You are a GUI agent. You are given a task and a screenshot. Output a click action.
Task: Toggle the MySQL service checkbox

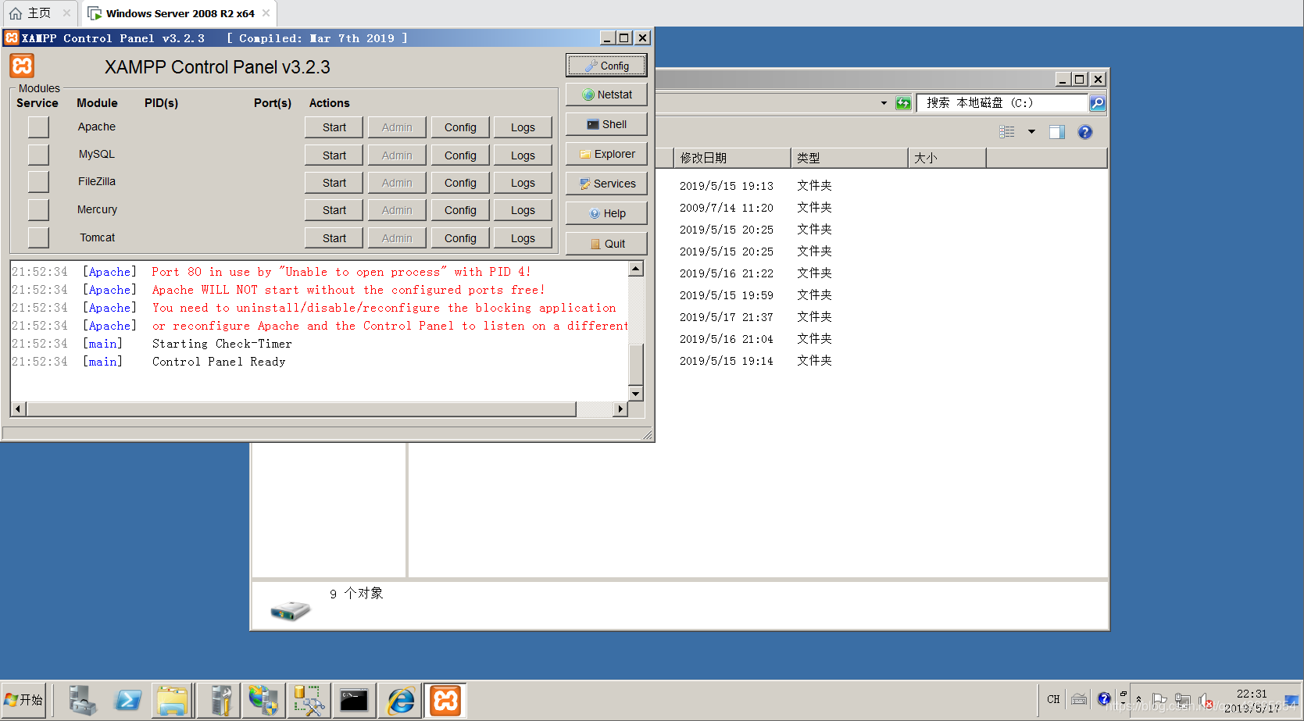(x=38, y=155)
